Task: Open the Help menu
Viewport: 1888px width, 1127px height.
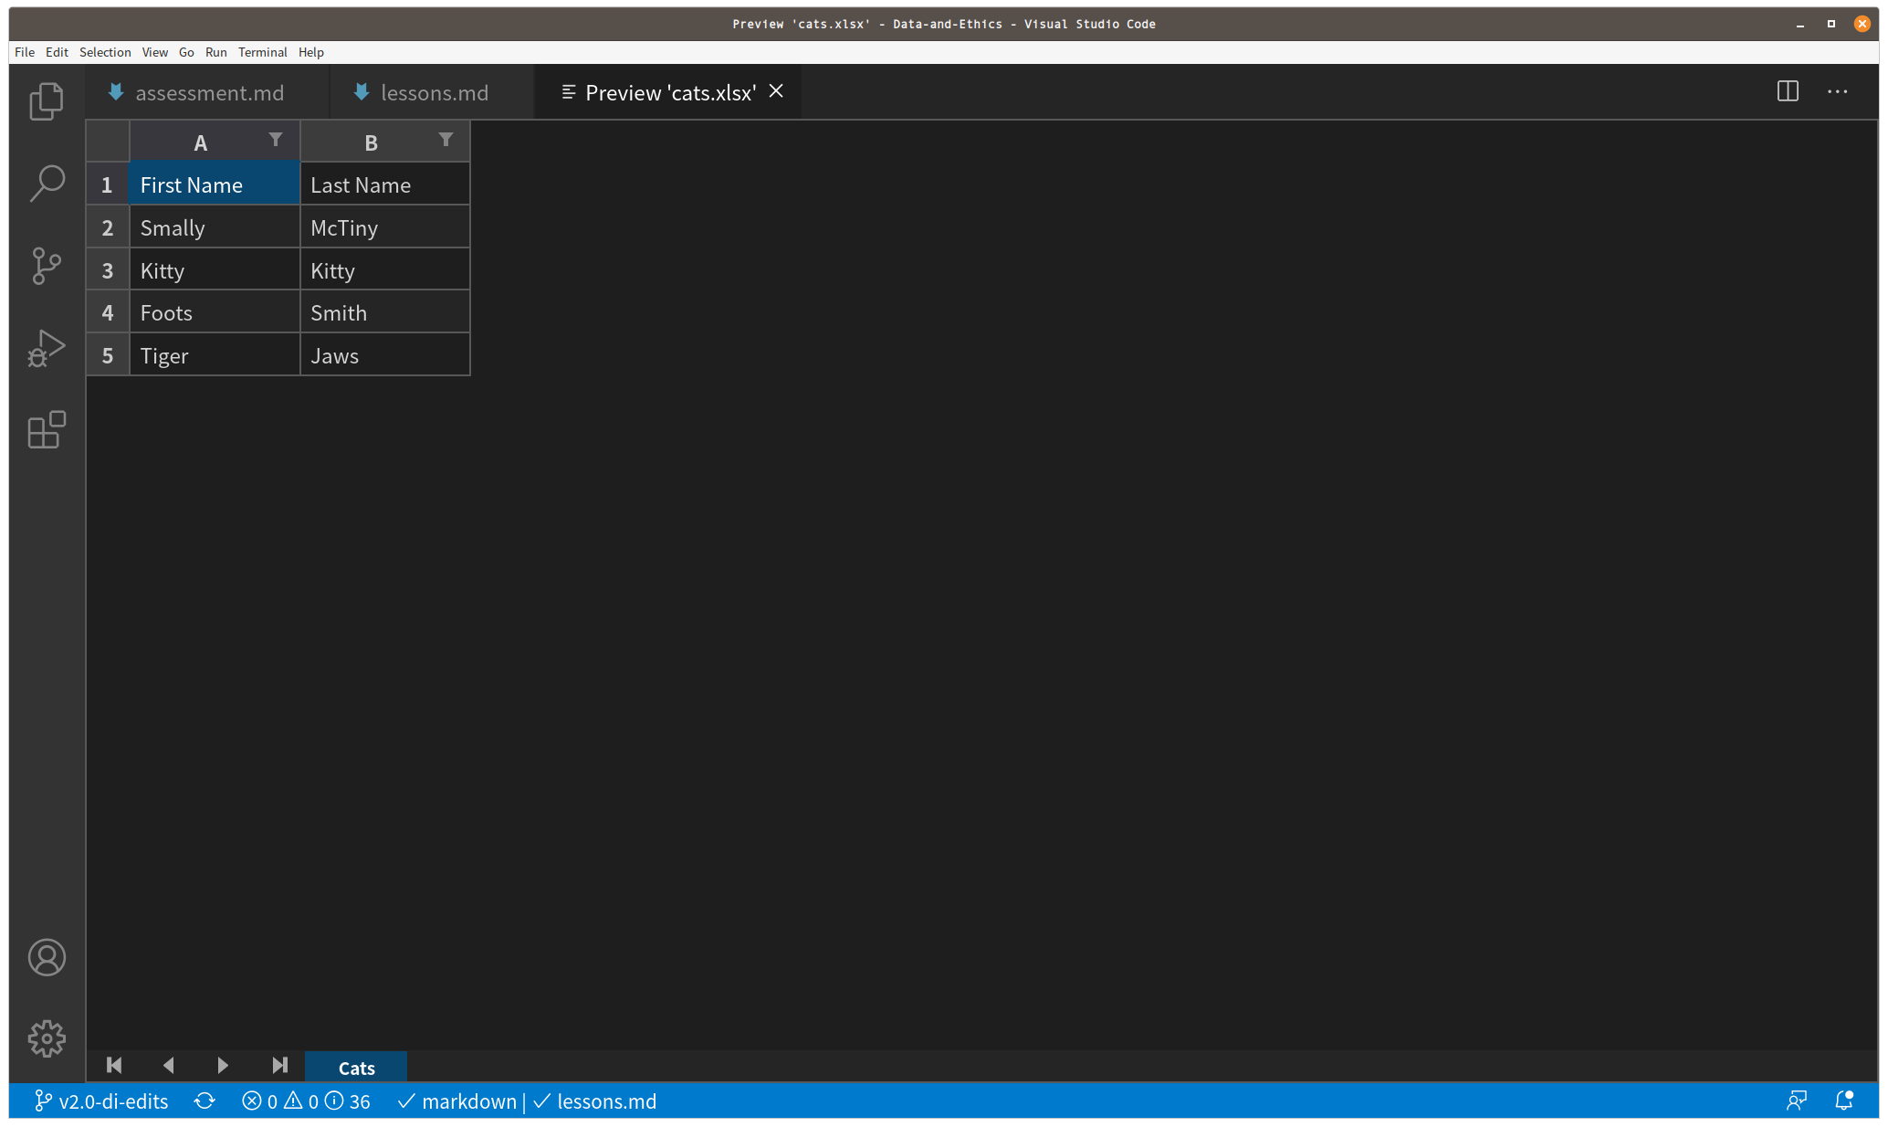Action: tap(310, 52)
